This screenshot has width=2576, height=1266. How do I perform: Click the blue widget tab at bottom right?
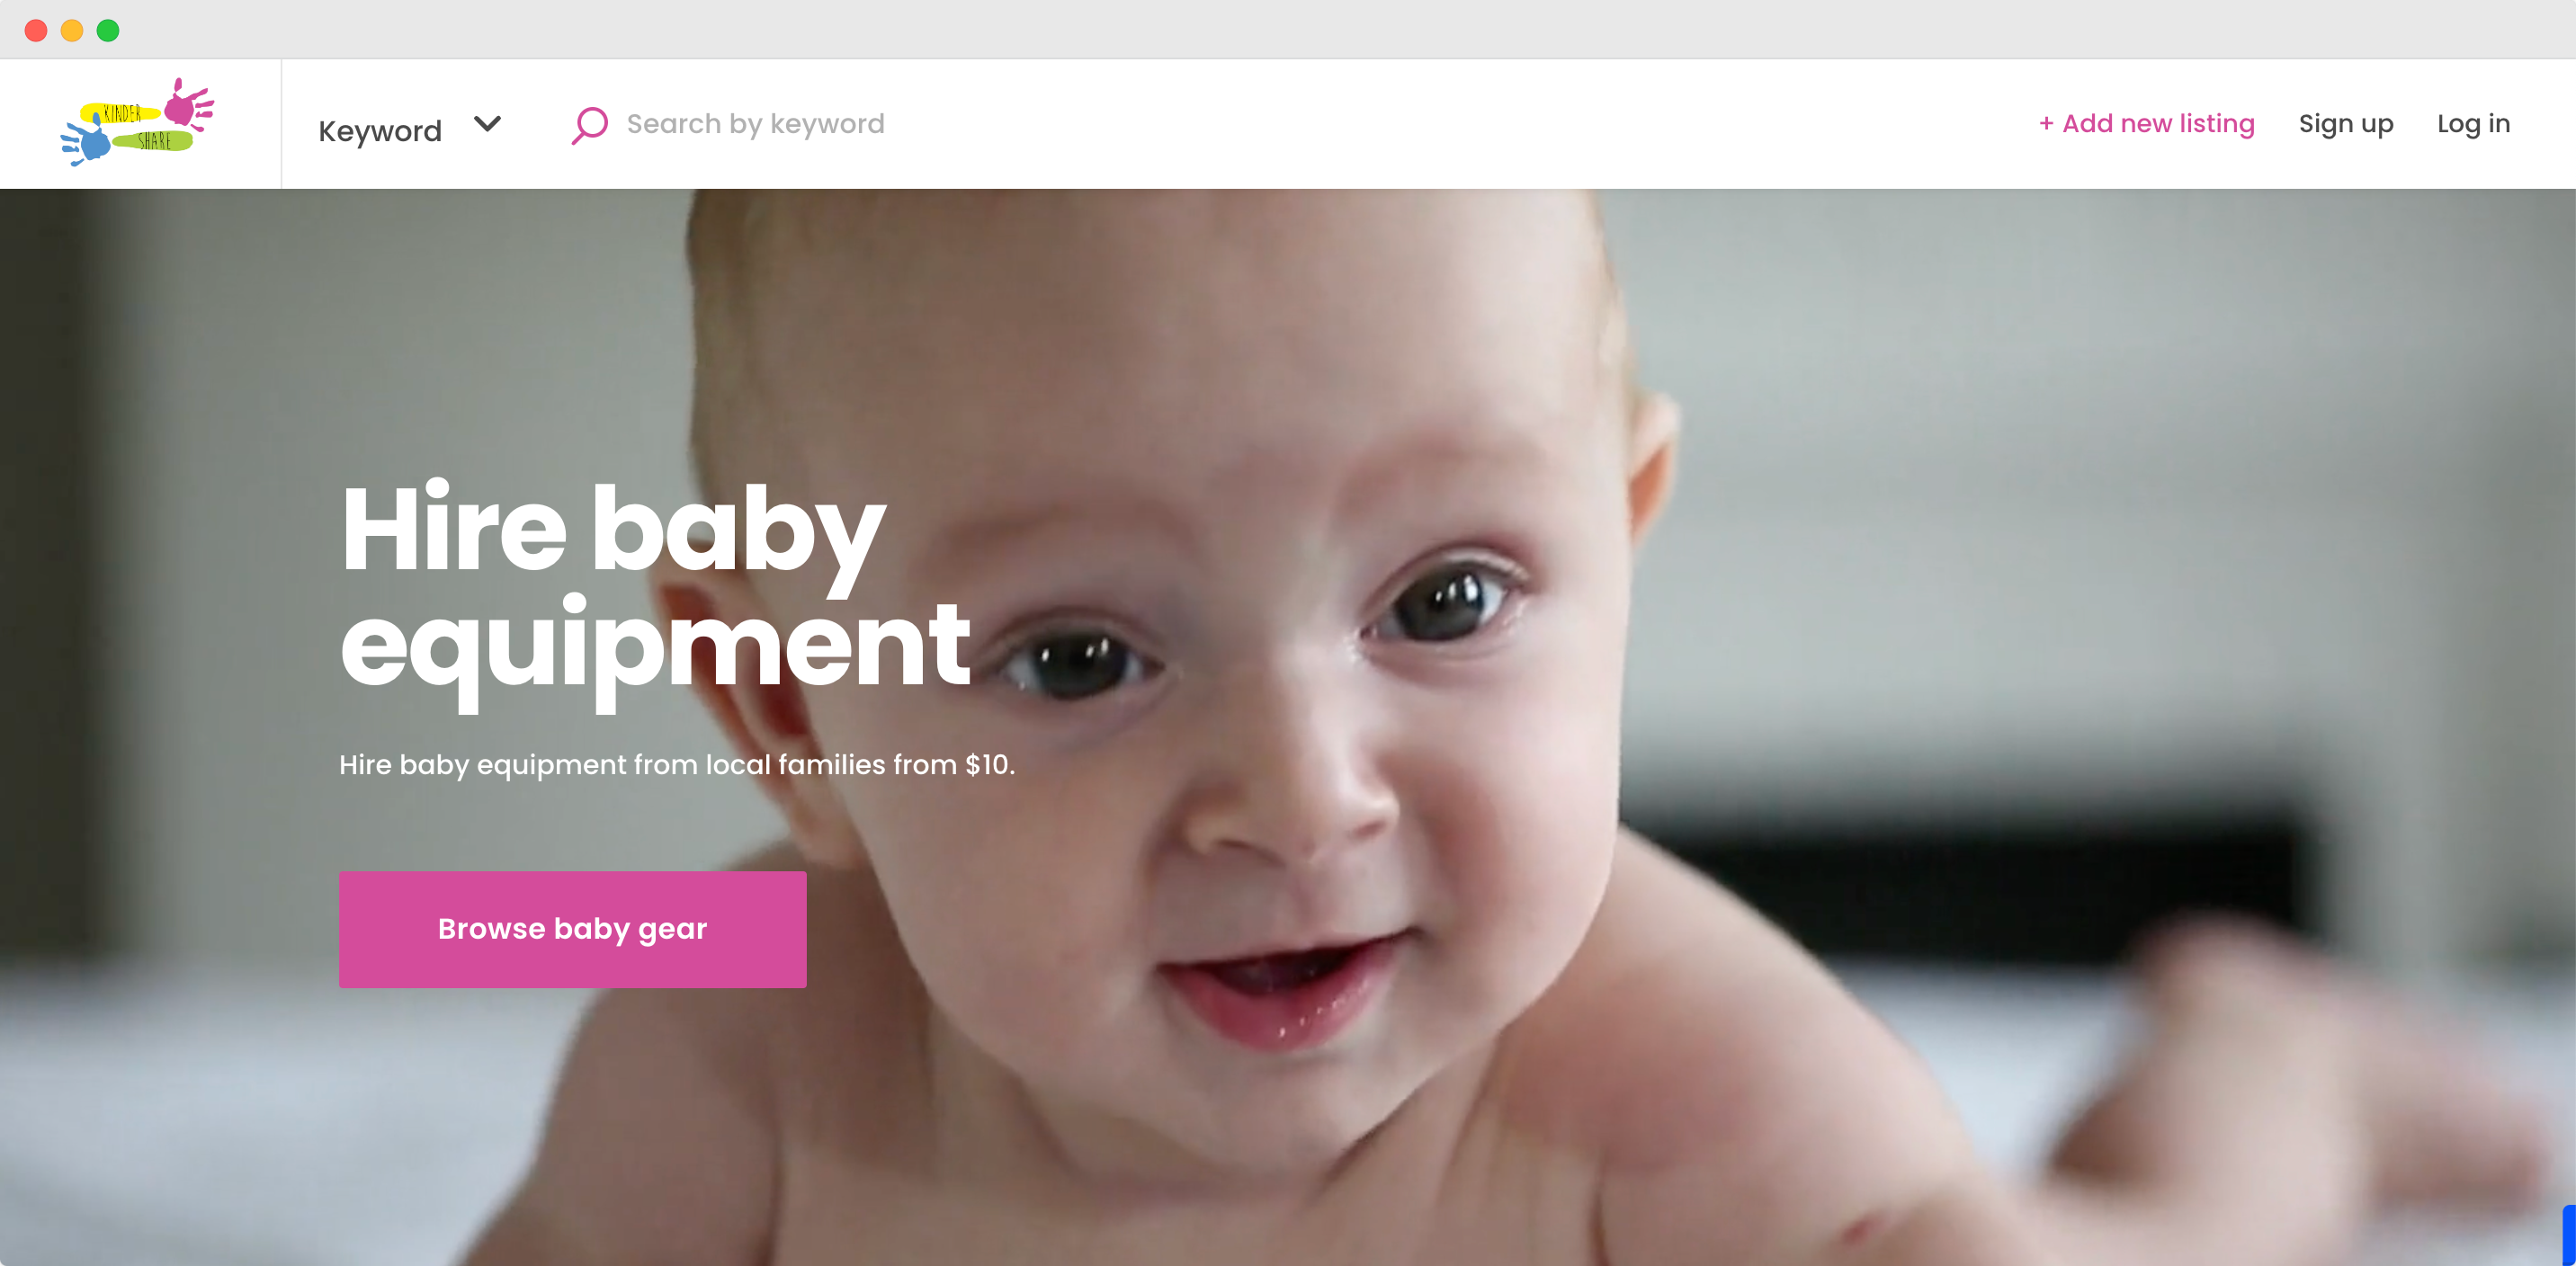click(x=2569, y=1235)
